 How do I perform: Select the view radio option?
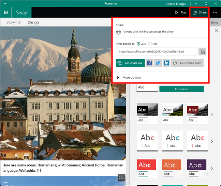click(x=138, y=44)
